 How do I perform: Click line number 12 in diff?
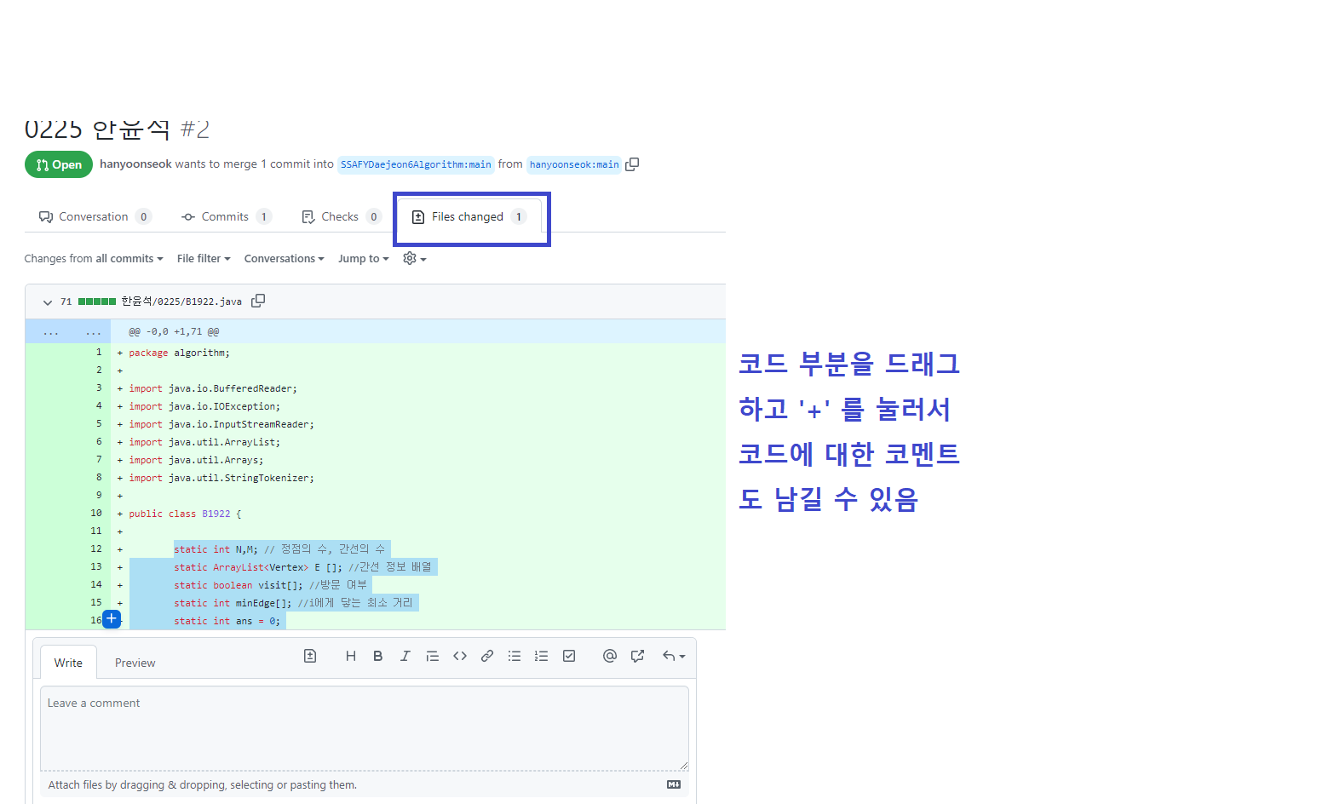96,548
